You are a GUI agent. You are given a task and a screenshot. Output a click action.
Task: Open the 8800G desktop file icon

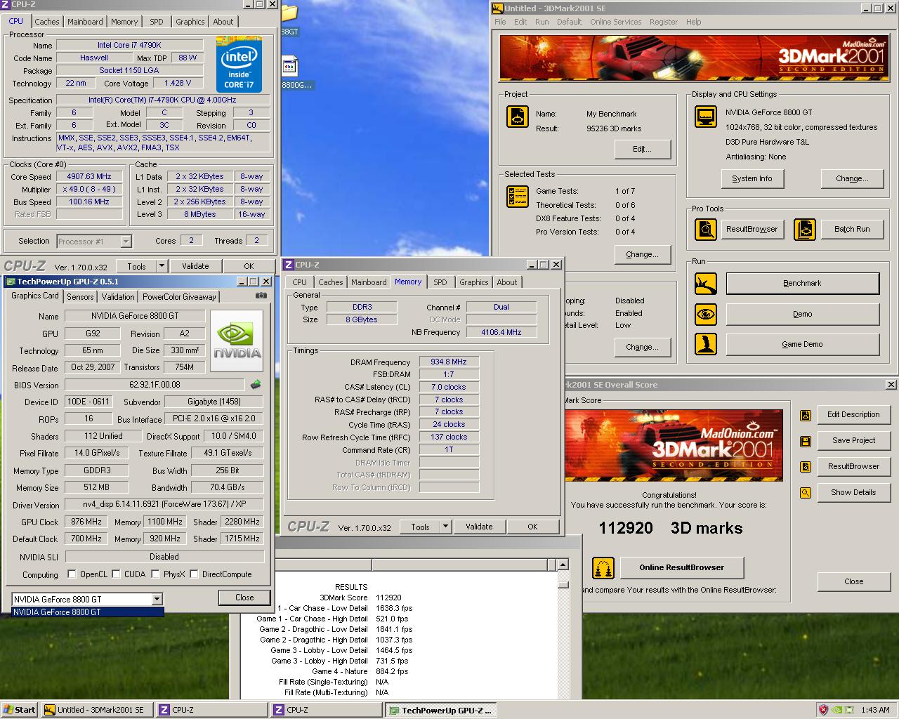(289, 67)
